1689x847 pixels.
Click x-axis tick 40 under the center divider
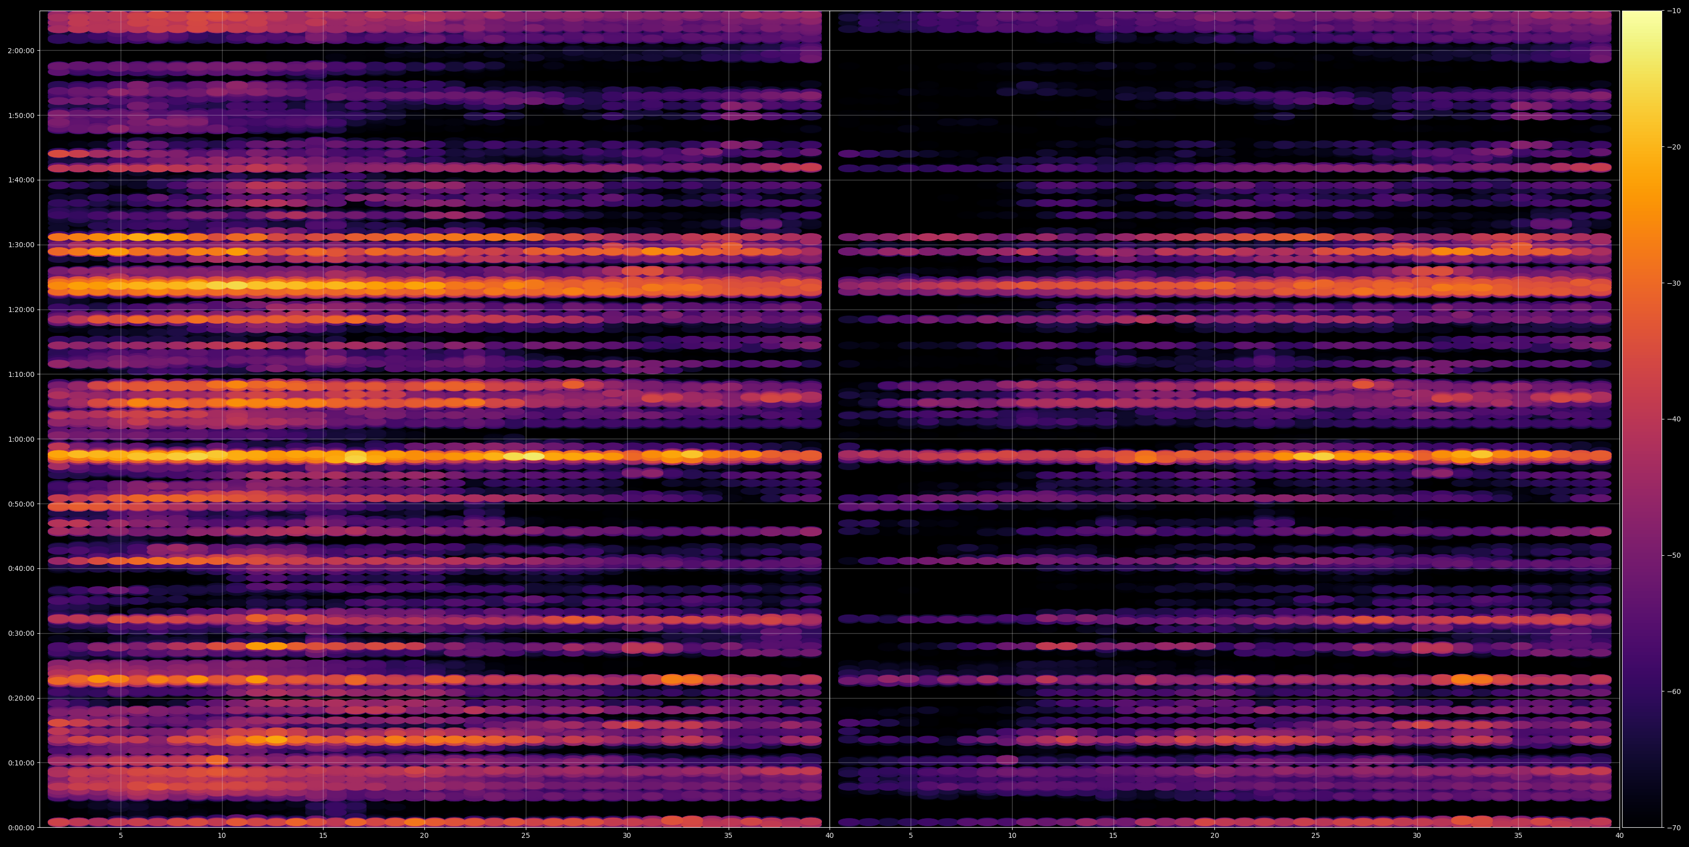tap(830, 835)
